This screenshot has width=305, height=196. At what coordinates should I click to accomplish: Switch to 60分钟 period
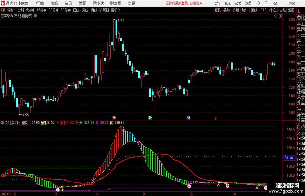coord(66,10)
